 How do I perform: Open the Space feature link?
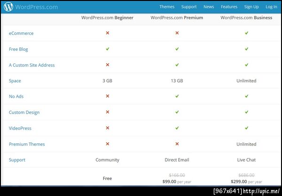(15, 81)
